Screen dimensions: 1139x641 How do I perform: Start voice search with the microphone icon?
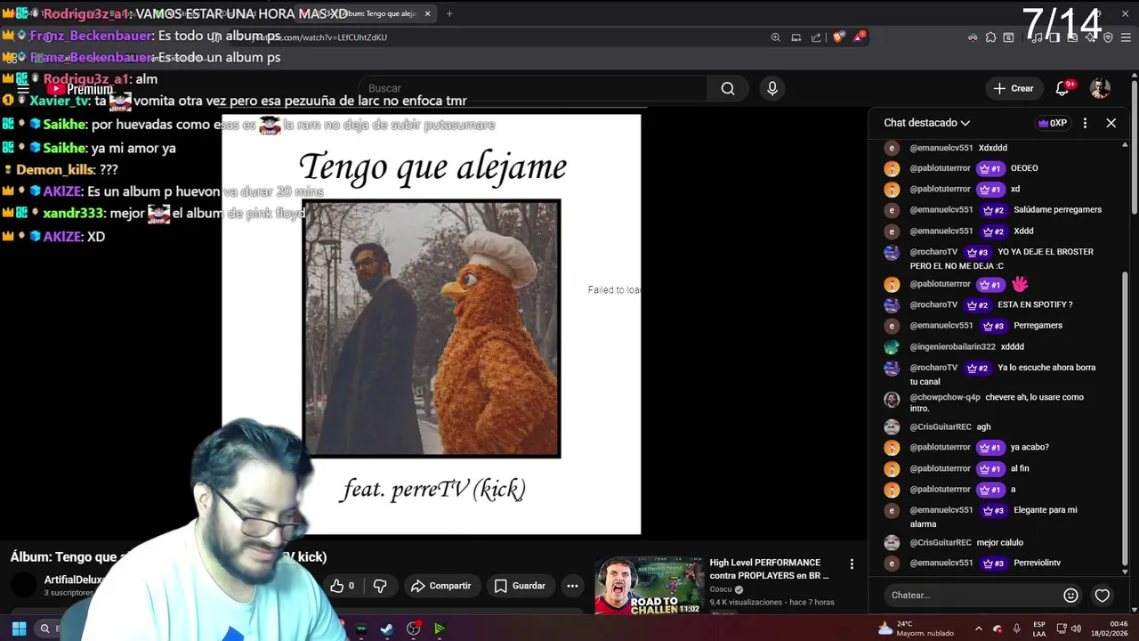pos(772,88)
